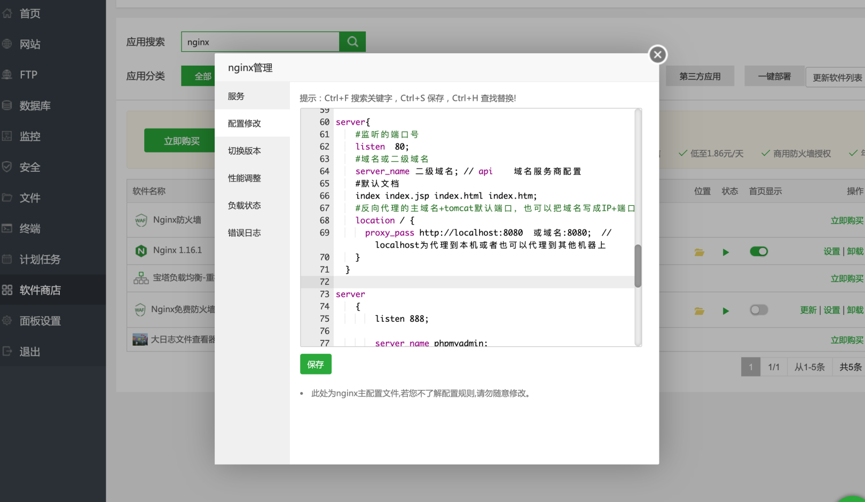This screenshot has width=865, height=502.
Task: Click the 一键部署 category button
Action: tap(774, 76)
